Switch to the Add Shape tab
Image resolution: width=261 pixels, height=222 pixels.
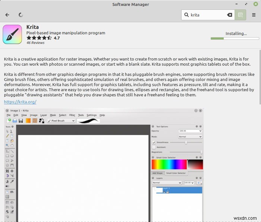click(157, 173)
